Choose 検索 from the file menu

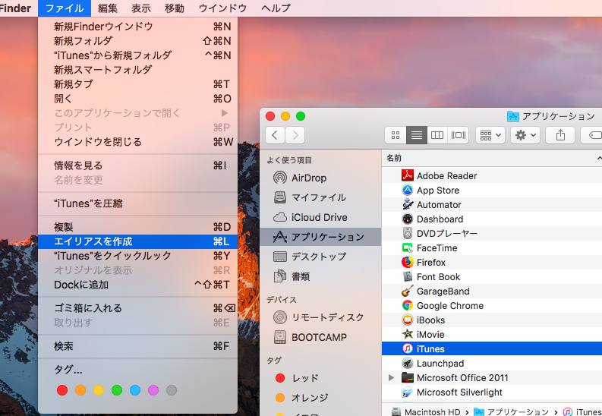(138, 346)
